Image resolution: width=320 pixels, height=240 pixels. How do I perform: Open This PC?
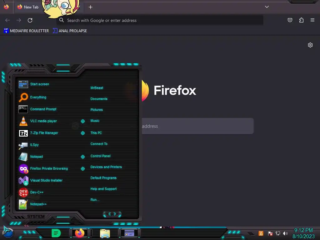[x=96, y=133]
